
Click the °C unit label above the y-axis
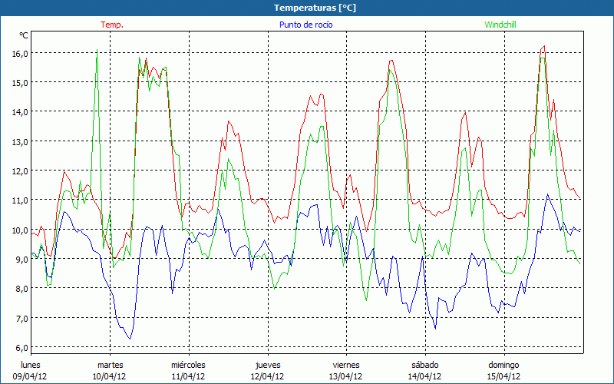pos(24,35)
